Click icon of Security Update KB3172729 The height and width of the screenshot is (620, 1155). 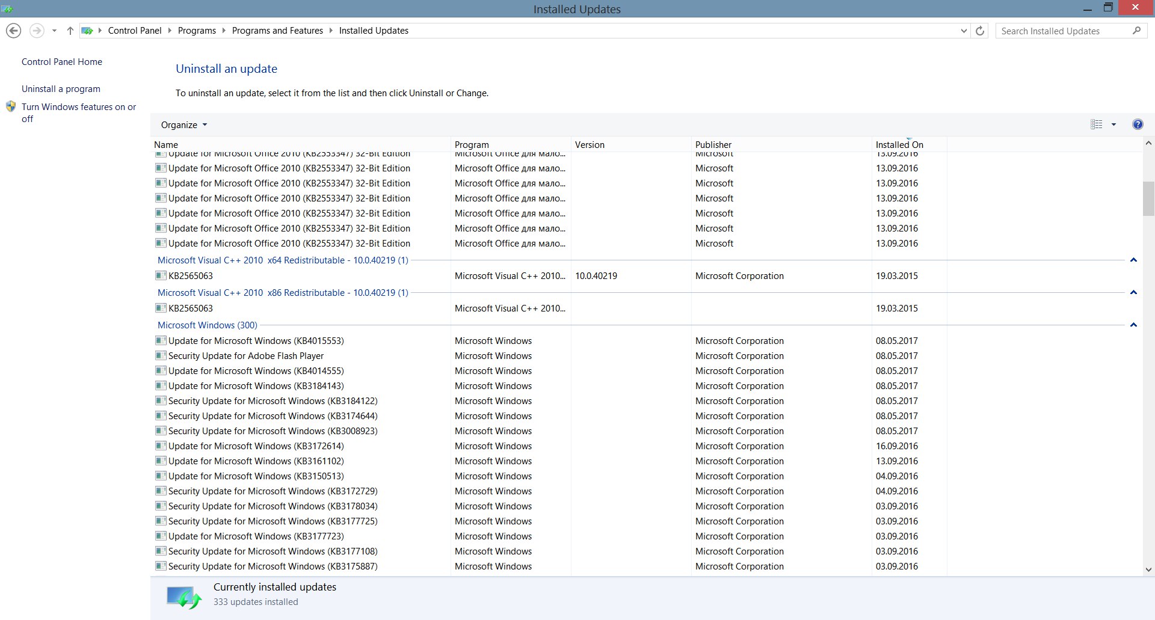[161, 491]
